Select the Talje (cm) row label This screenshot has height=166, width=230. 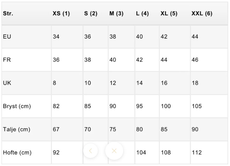coord(17,129)
